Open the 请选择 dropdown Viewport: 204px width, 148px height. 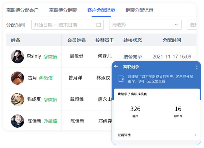click(145, 25)
